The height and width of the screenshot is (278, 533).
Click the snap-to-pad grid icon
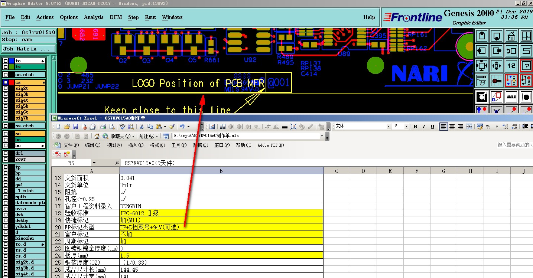point(497,80)
